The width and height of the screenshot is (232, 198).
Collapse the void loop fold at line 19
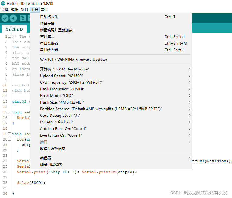click(9, 134)
